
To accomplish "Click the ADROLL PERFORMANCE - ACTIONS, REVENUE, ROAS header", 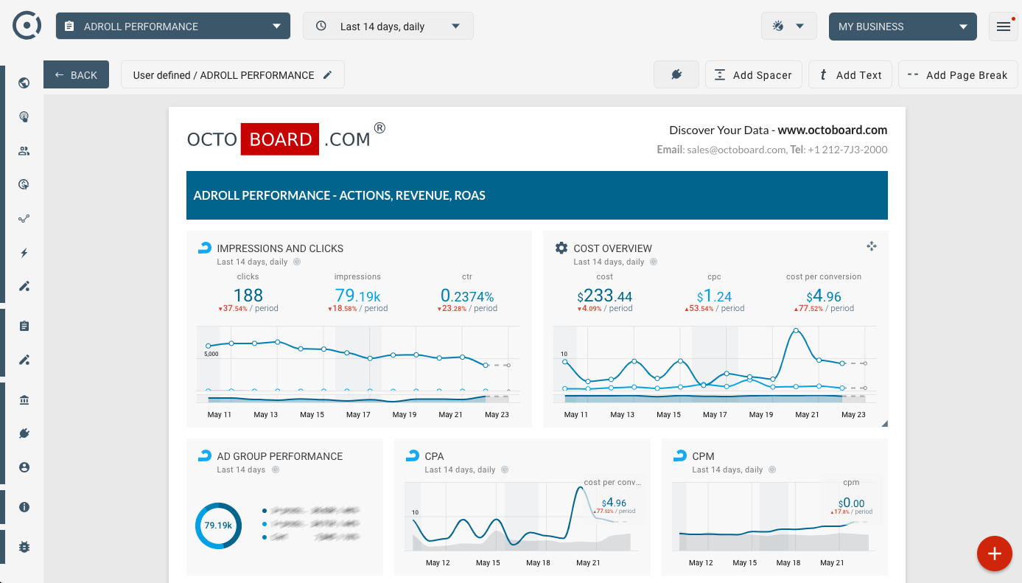I will (x=537, y=195).
